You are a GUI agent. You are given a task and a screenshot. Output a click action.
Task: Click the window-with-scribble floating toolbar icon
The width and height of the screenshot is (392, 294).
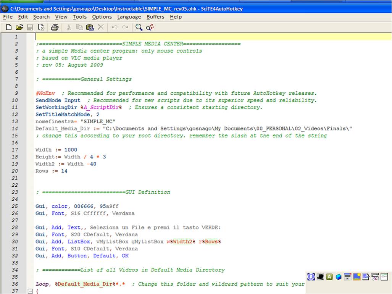tap(375, 277)
